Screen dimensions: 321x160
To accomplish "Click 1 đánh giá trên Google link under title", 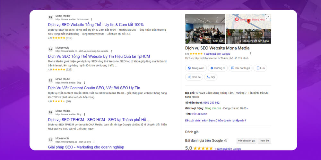I will 217,54.
